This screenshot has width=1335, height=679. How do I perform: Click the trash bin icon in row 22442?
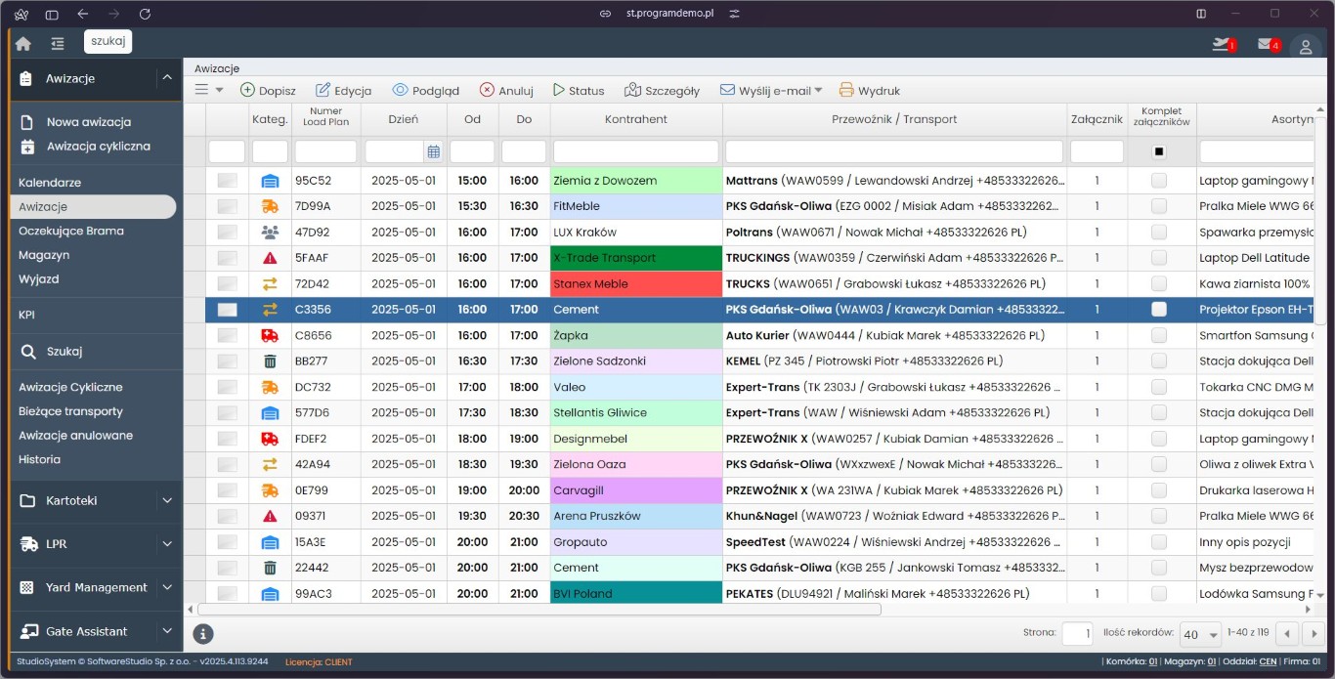coord(270,568)
